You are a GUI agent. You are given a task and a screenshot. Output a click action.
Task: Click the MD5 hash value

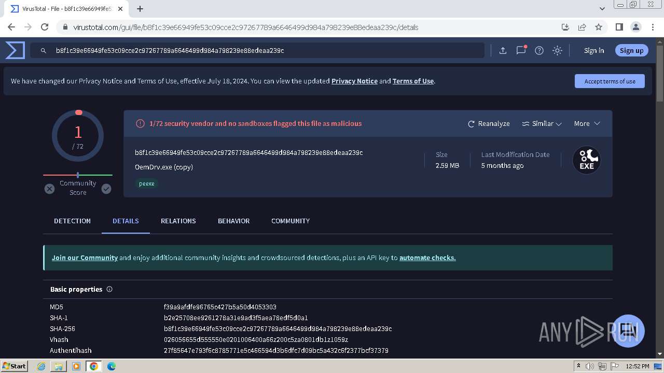(220, 307)
